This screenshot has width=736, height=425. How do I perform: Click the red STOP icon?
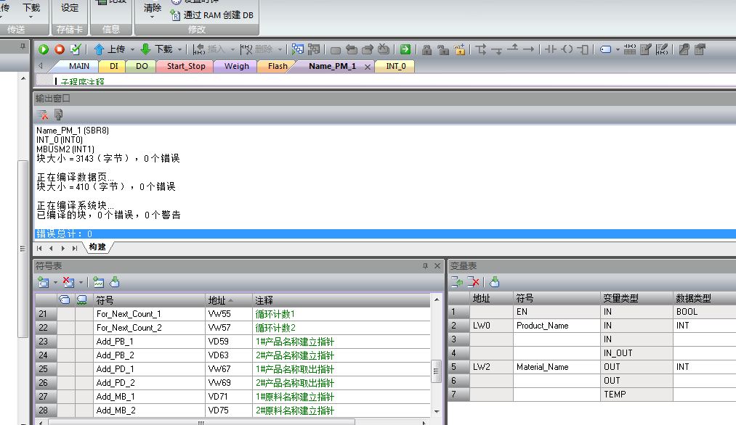60,49
